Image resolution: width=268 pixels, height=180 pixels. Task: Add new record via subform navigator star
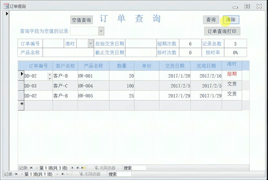coord(84,168)
